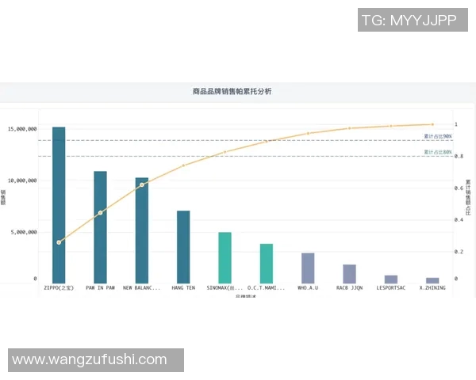Click the HANG TEN bar
Screen dimensions: 476x380
point(183,247)
